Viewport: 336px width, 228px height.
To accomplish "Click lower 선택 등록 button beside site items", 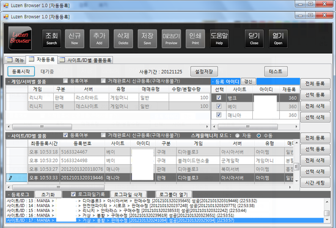I will tap(315, 149).
